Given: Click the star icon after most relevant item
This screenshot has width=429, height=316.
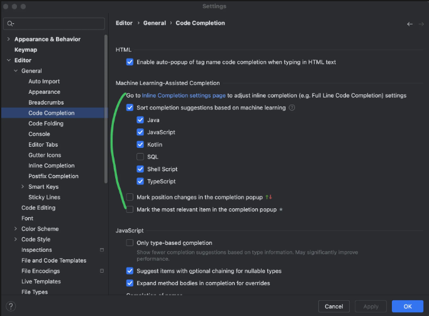Looking at the screenshot, I should pos(281,210).
